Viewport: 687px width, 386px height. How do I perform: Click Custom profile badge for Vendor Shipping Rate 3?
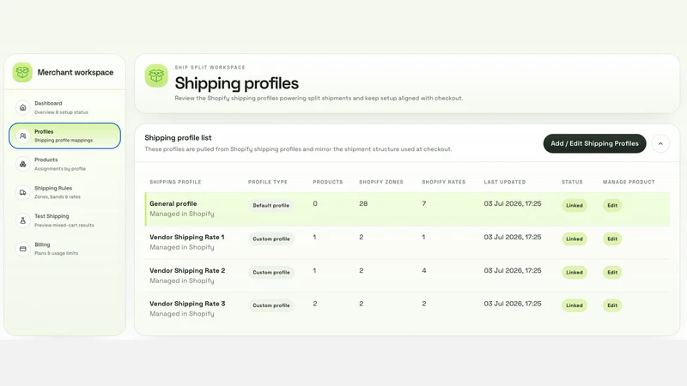pyautogui.click(x=271, y=305)
